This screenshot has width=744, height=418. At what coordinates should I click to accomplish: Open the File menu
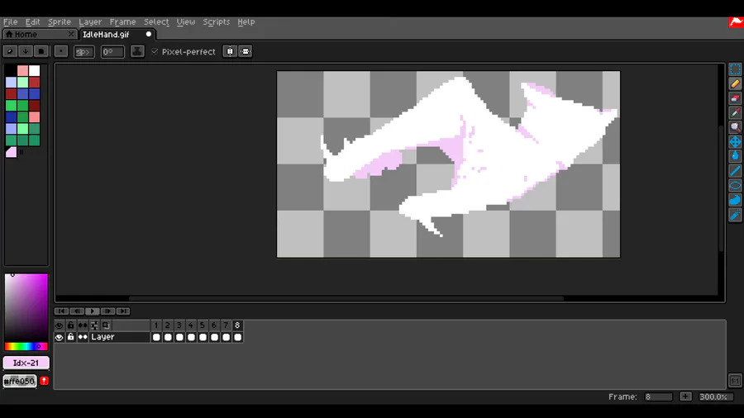click(11, 21)
